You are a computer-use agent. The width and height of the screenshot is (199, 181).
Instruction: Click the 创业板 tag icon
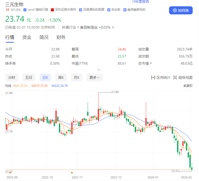[109, 10]
